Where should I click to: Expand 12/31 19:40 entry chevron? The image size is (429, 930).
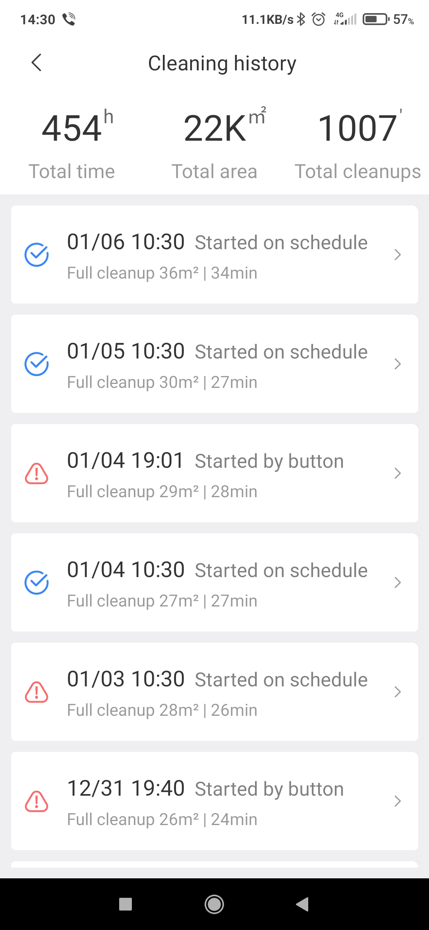397,801
